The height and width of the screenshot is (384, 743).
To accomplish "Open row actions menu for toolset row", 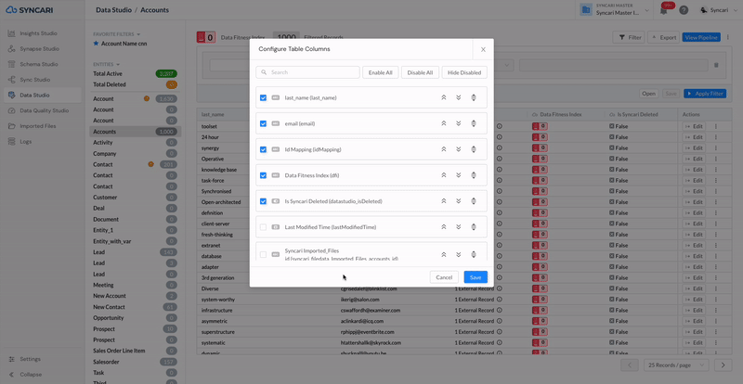I will (715, 126).
